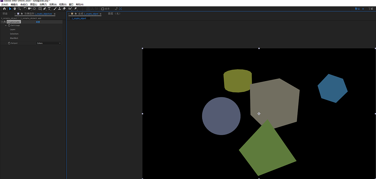Collapse the Settings group twirl
Image resolution: width=376 pixels, height=179 pixels.
click(6, 25)
